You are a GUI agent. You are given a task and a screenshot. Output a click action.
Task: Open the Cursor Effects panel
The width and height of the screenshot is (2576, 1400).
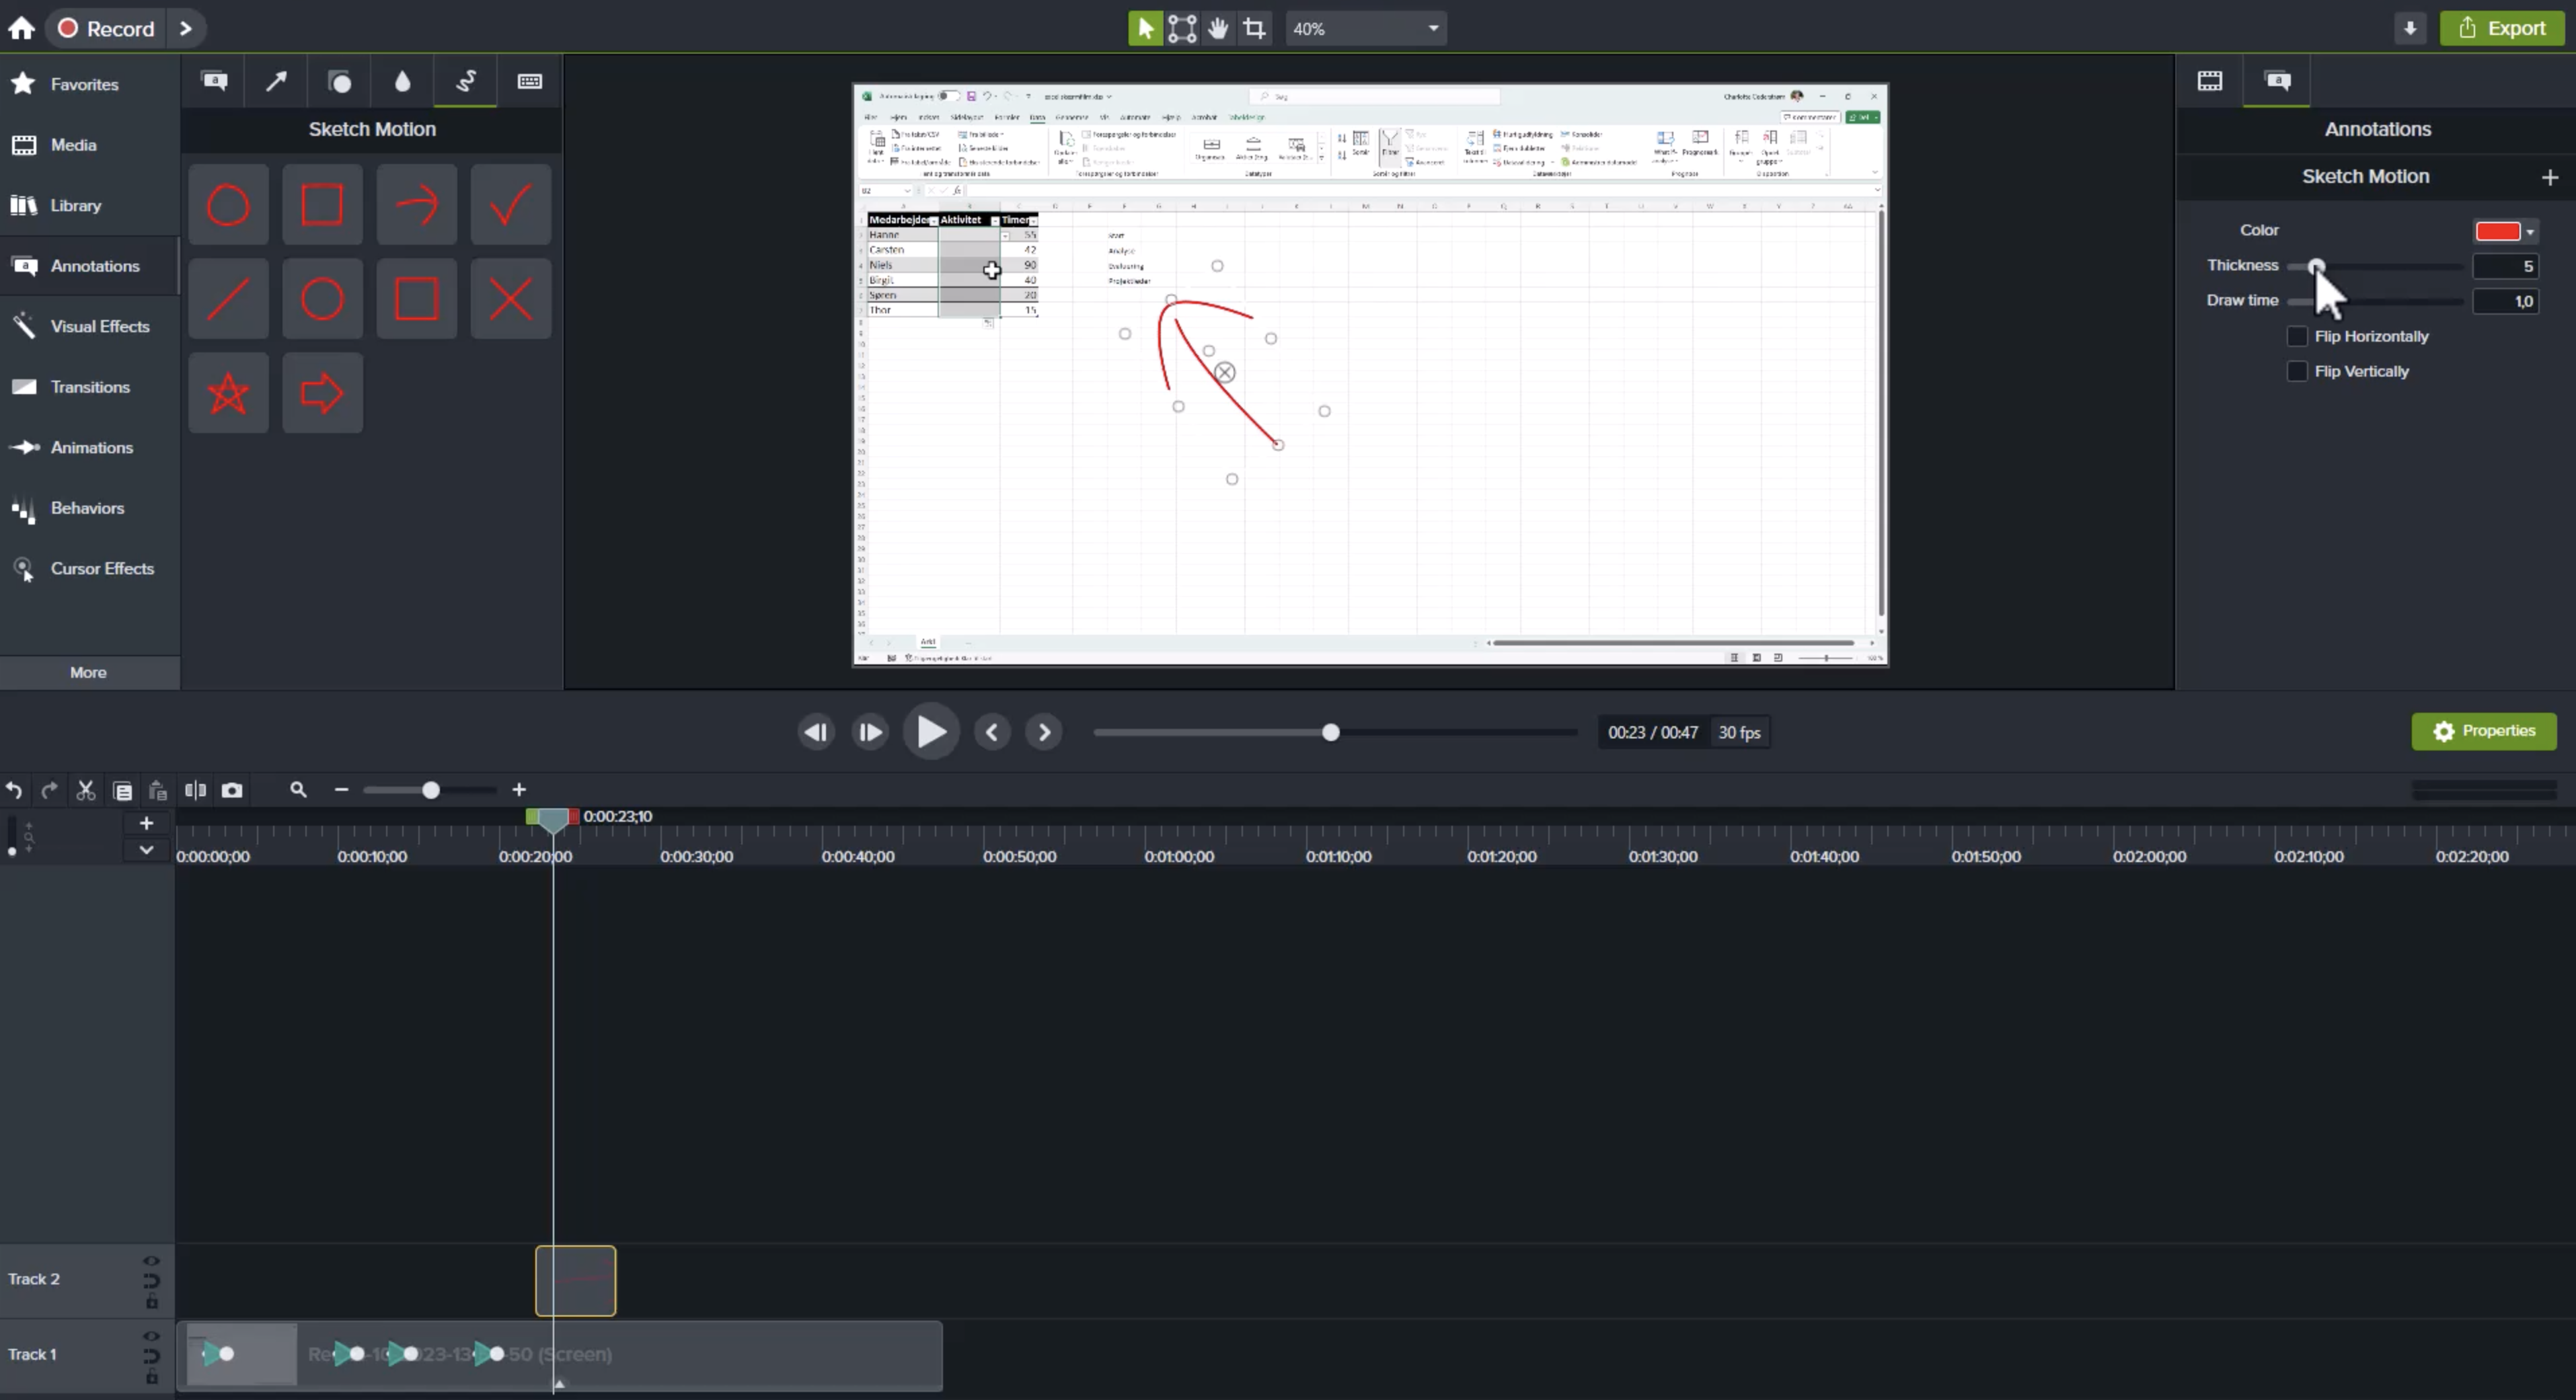(101, 568)
